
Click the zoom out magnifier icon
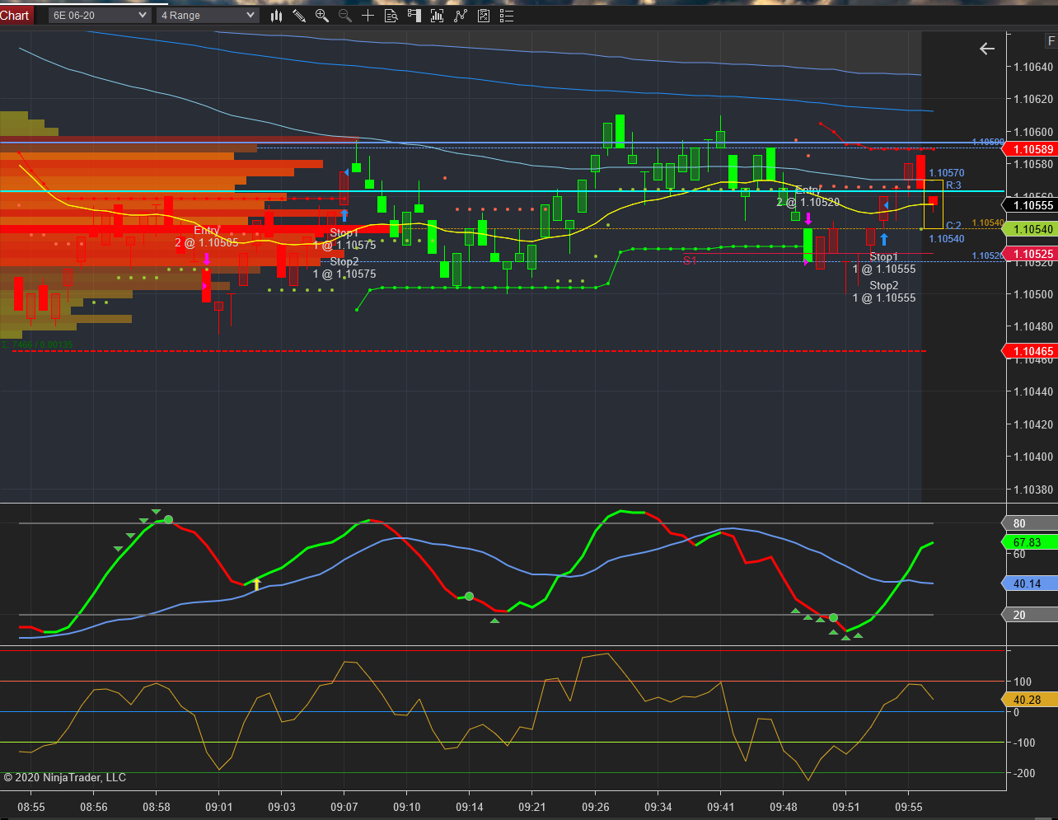point(345,16)
